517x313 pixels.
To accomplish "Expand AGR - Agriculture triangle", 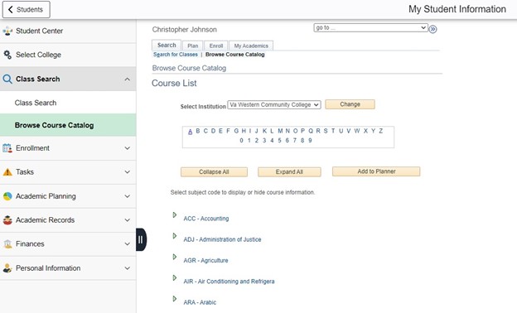I will point(175,257).
